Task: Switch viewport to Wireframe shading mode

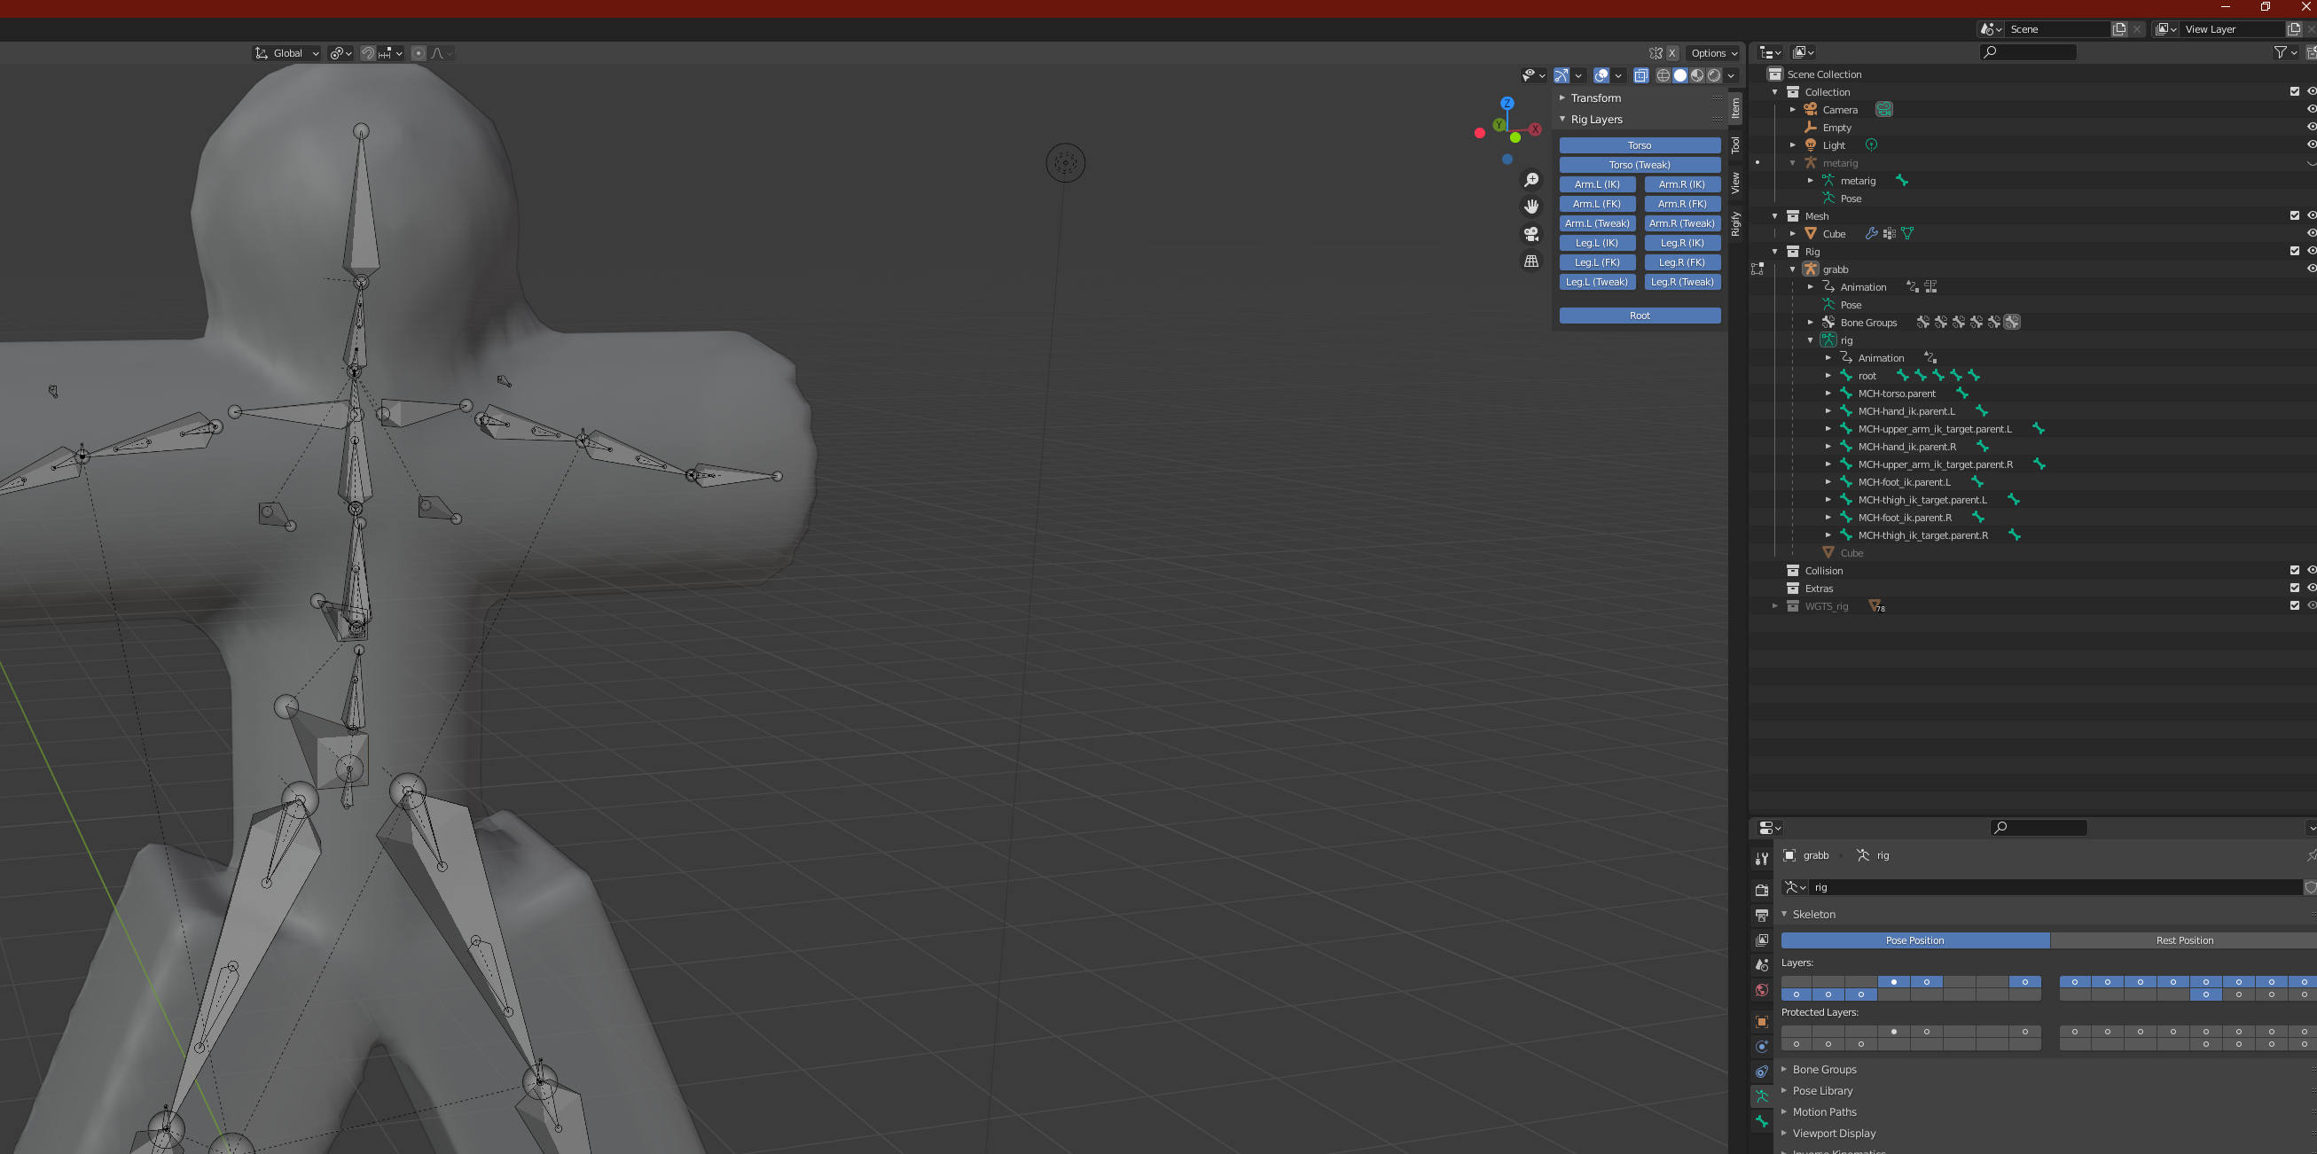Action: 1664,76
